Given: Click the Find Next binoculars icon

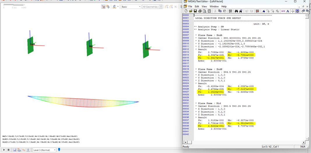Looking at the screenshot, I should 240,11.
